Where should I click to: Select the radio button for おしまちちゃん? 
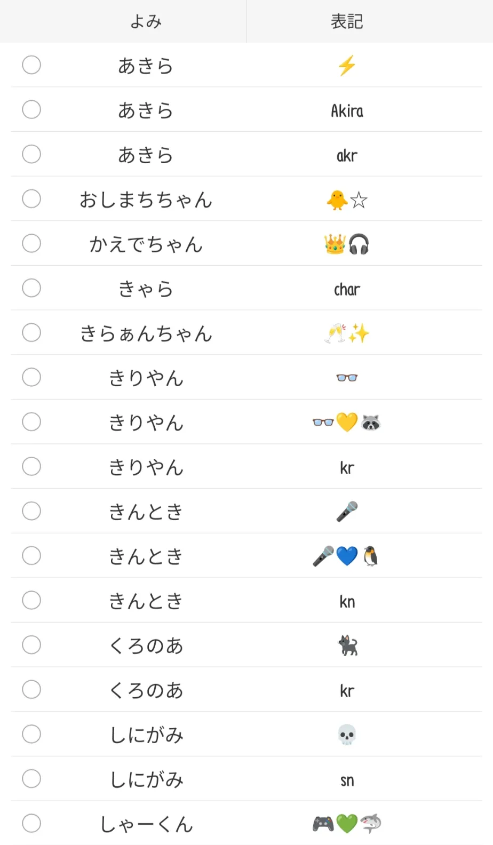31,198
